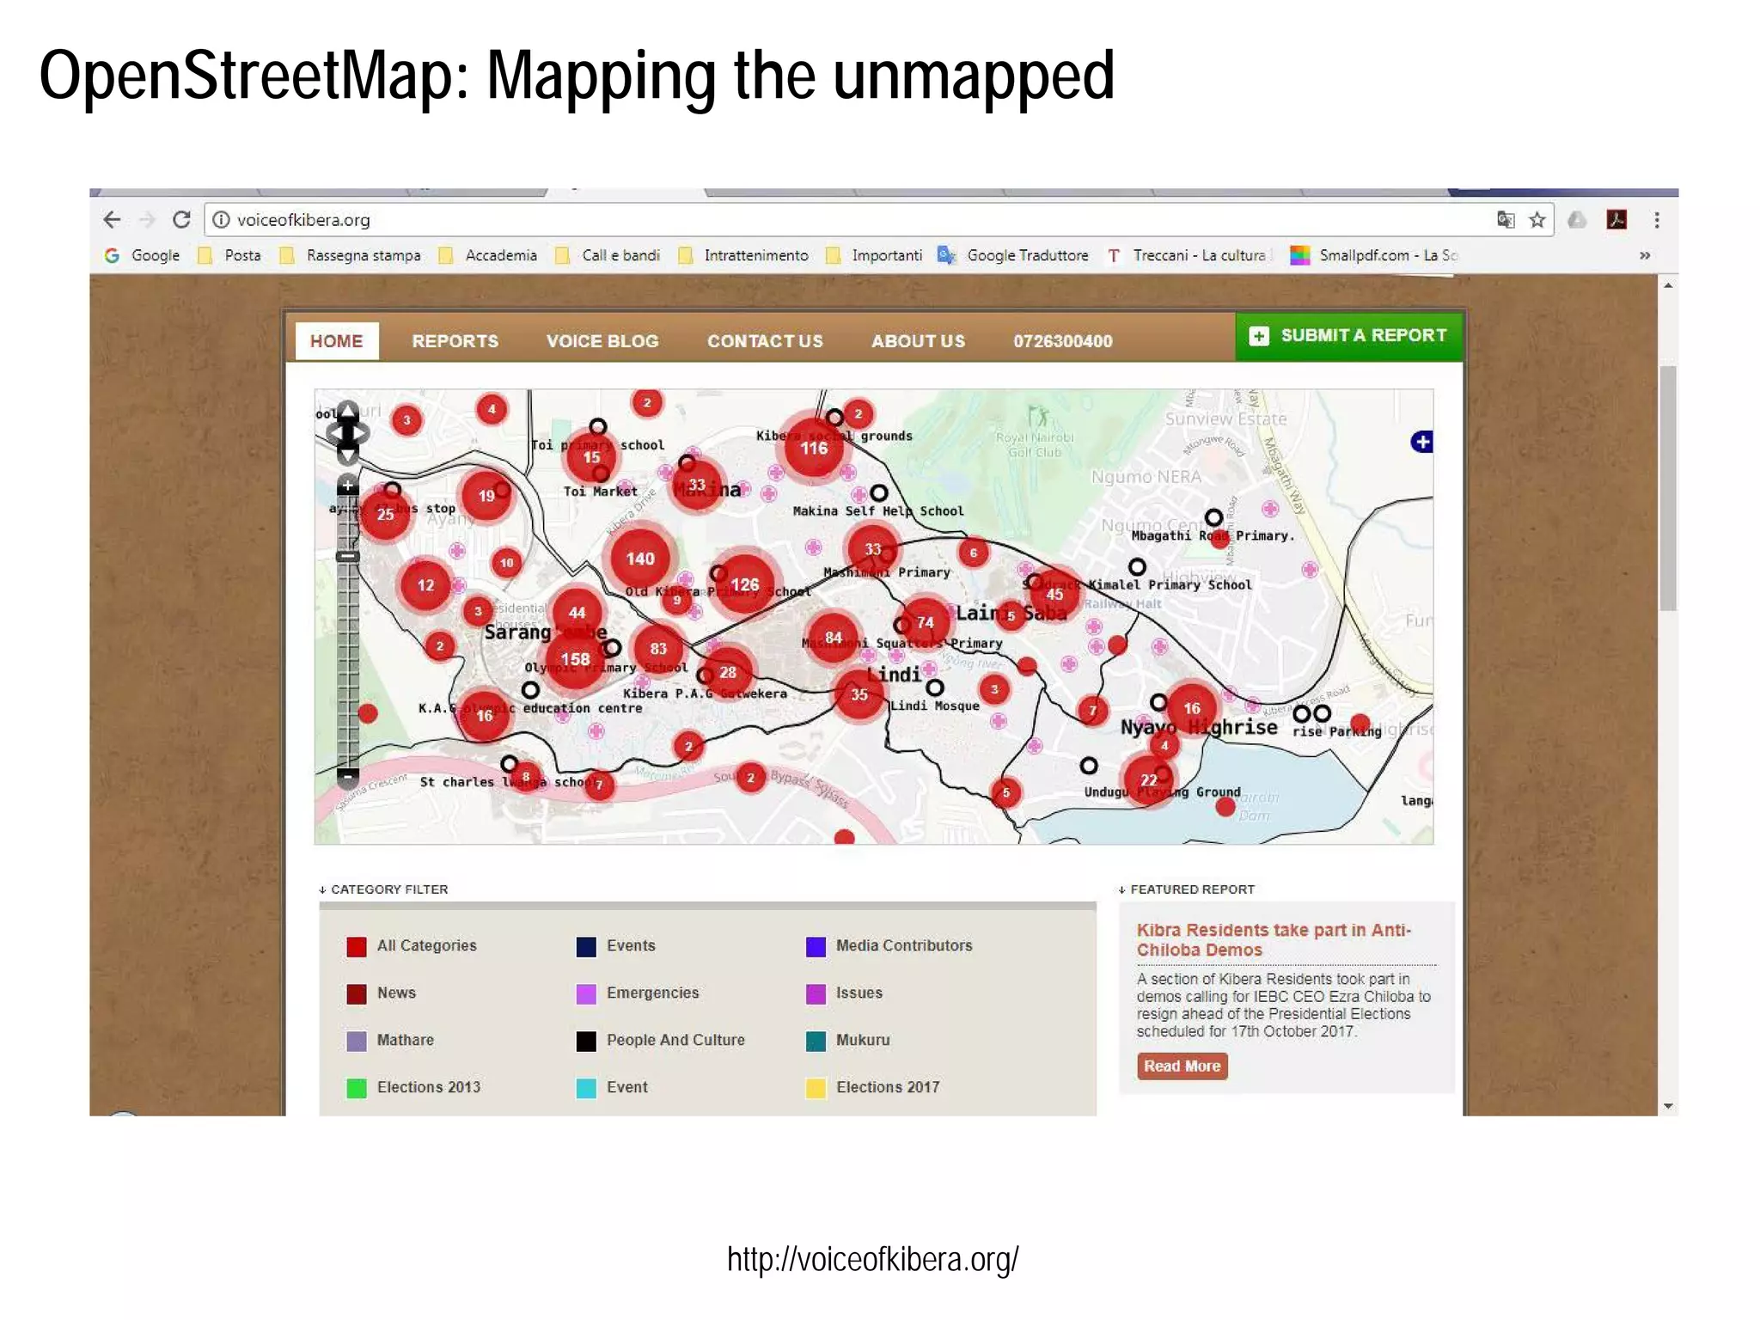Open the CONTACT US menu item
This screenshot has width=1760, height=1320.
(765, 341)
